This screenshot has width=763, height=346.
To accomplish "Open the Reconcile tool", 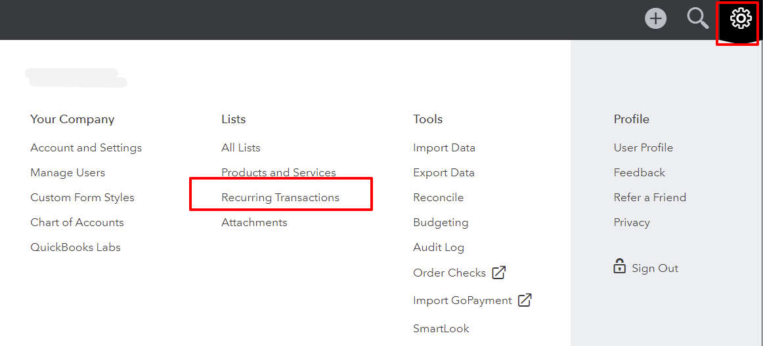I will (x=438, y=197).
